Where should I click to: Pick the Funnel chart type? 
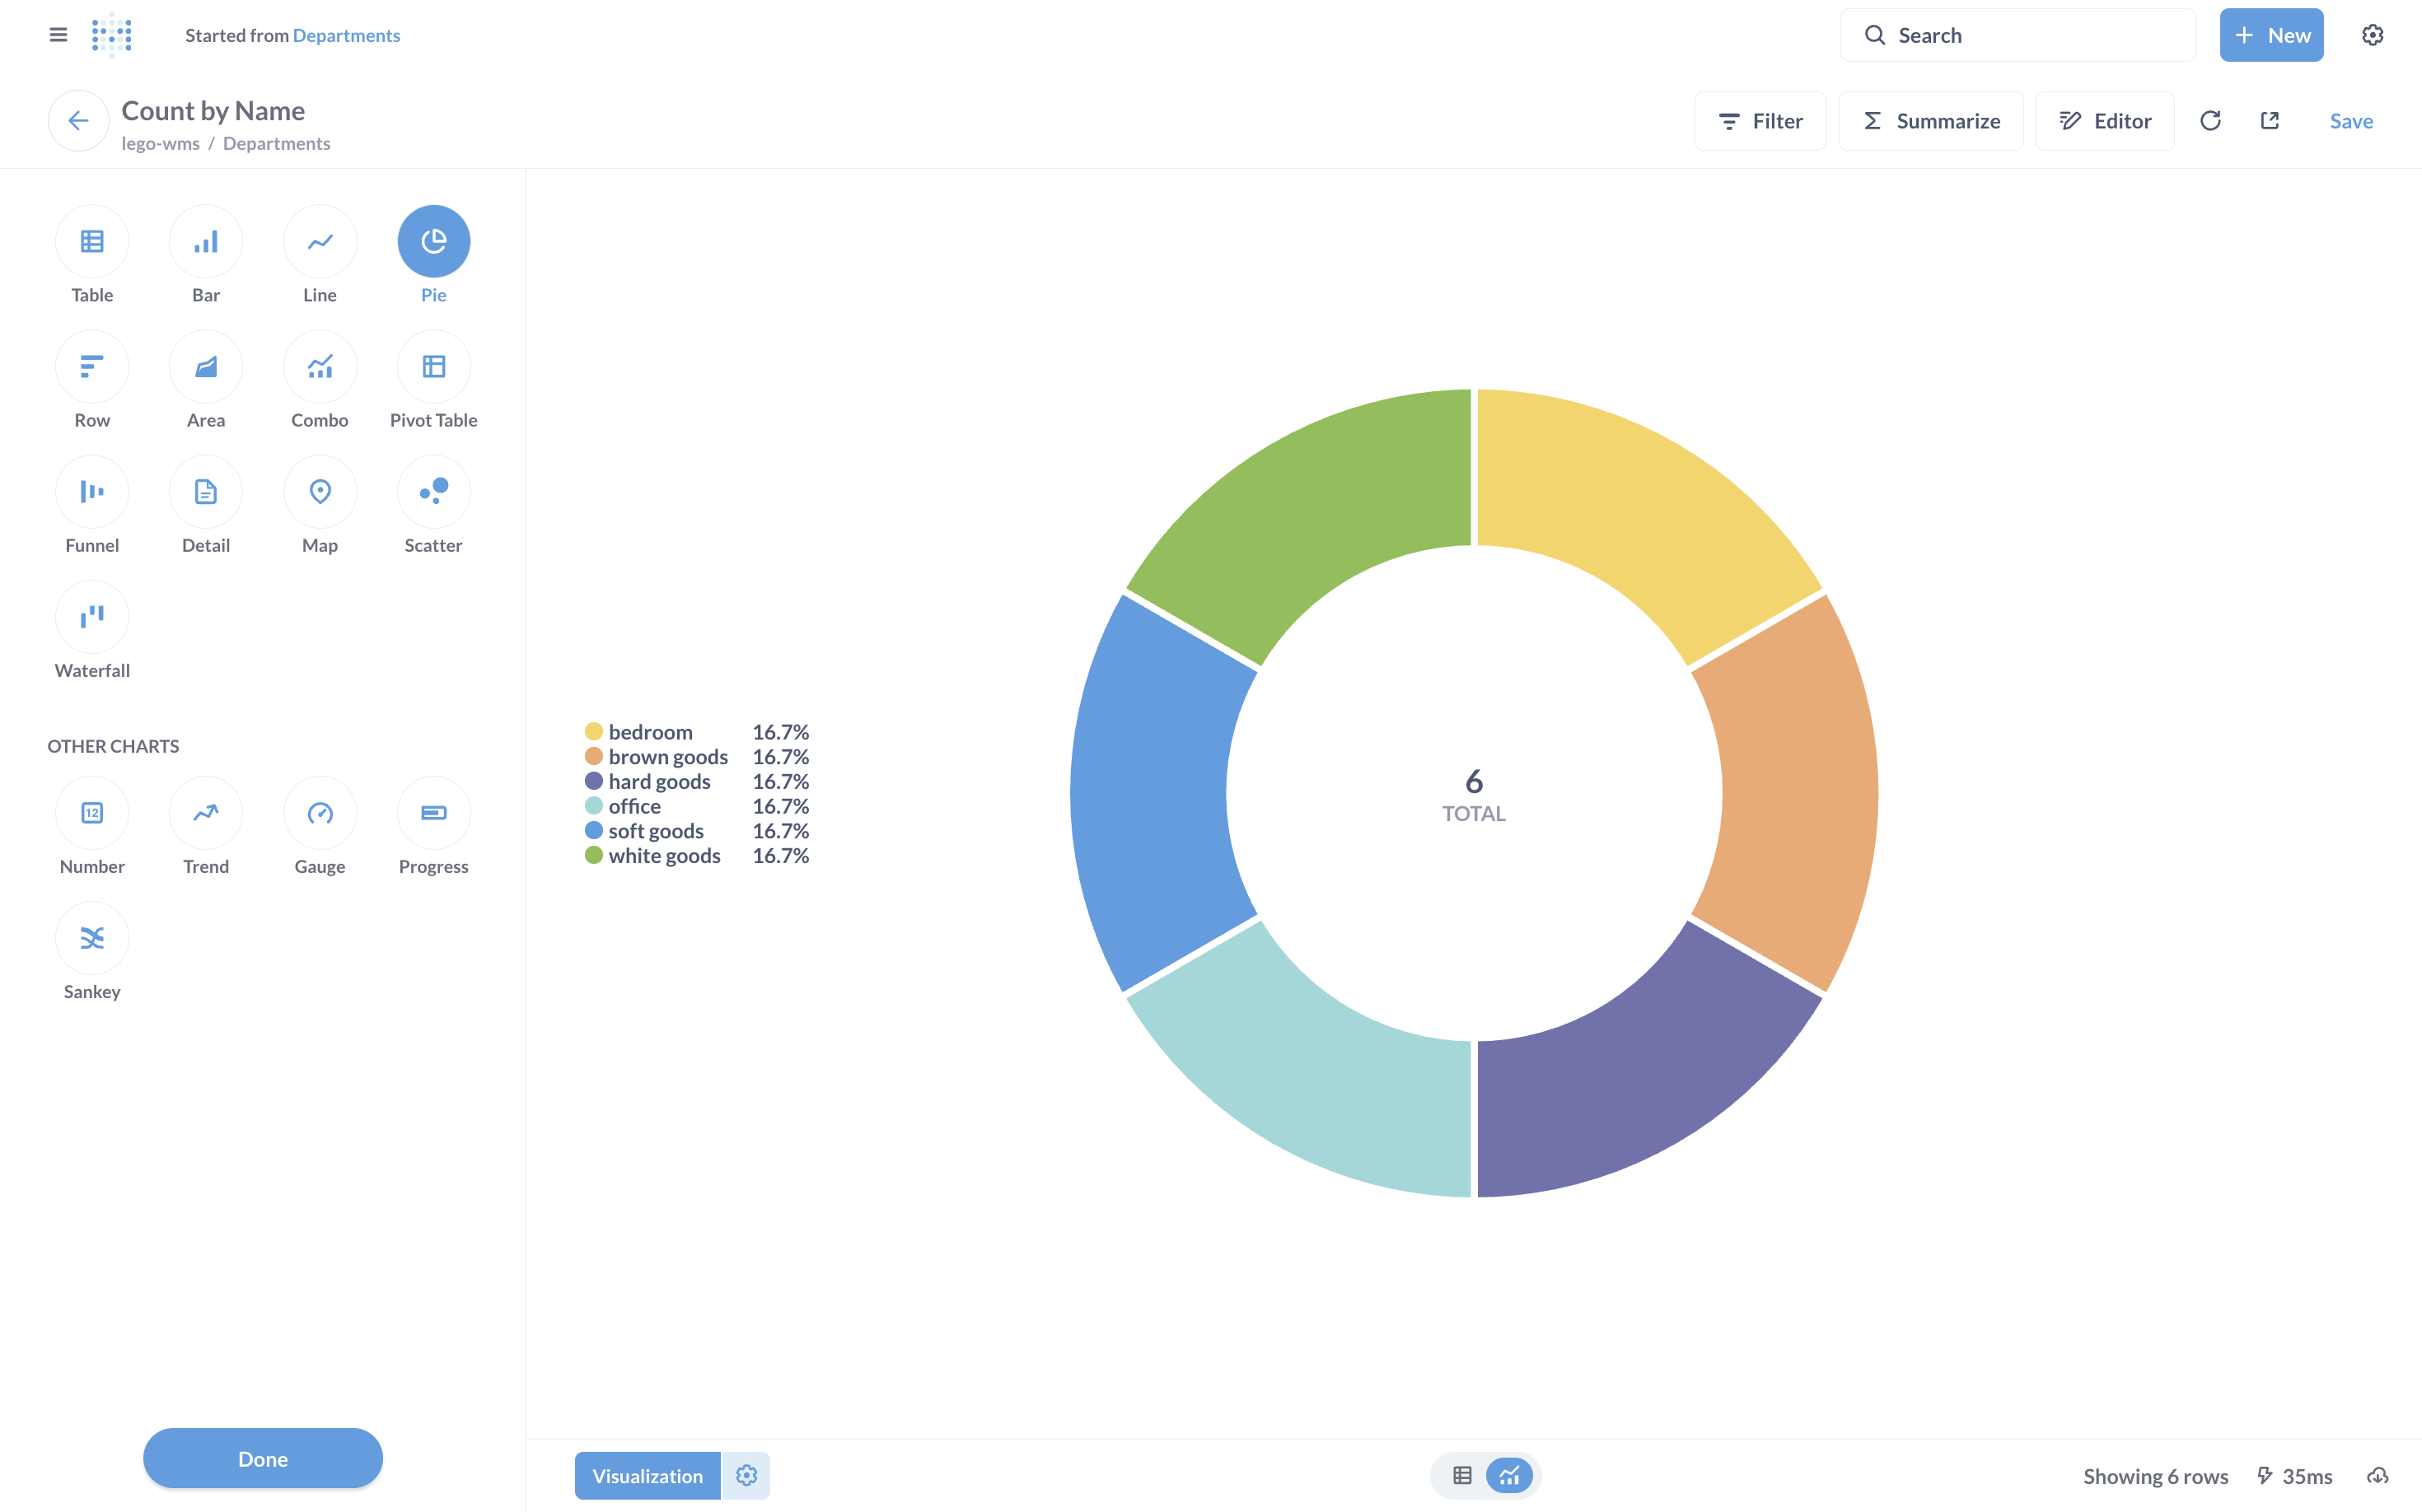coord(92,492)
